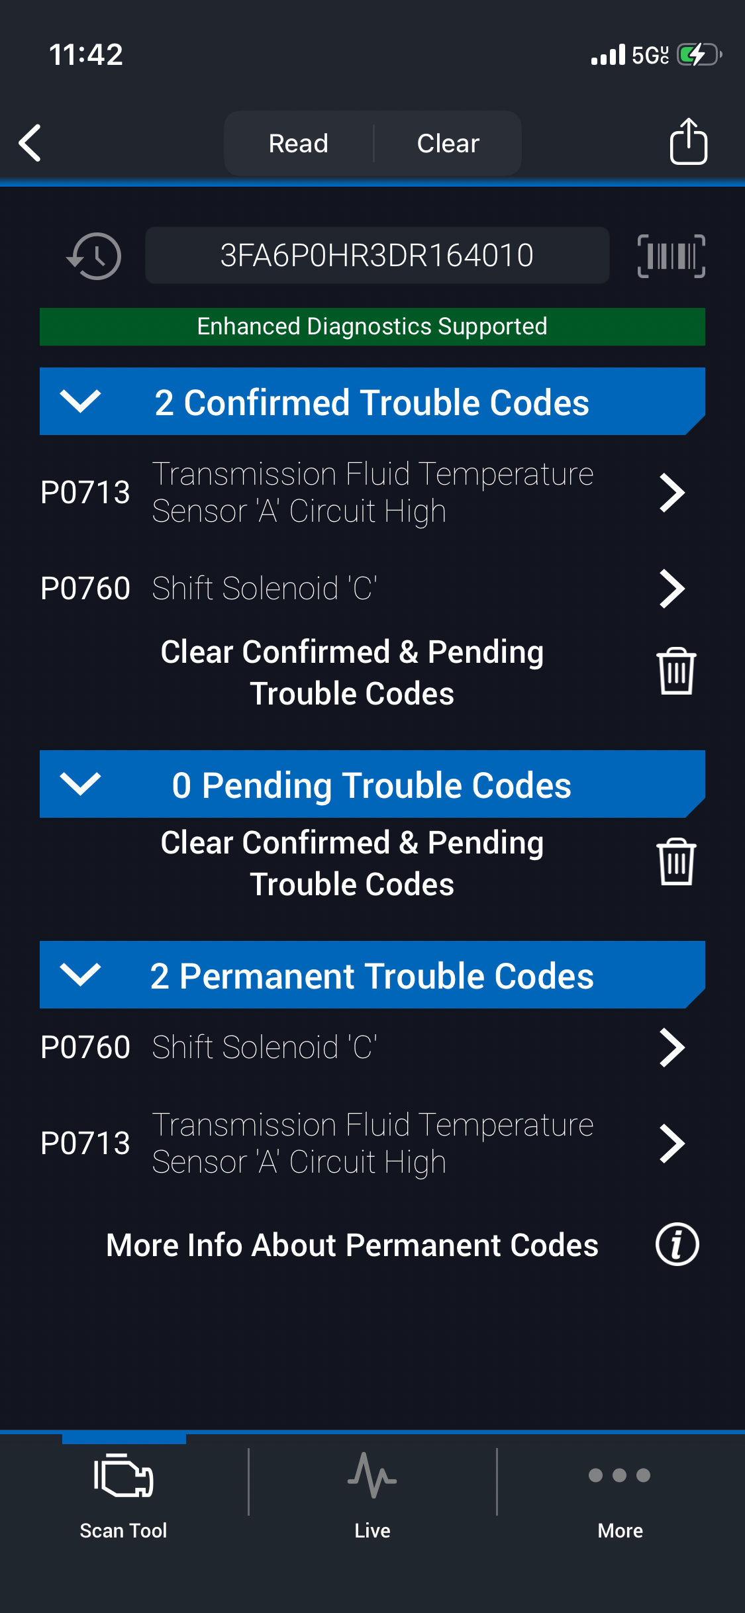Tap the Scan Tool engine icon
This screenshot has height=1613, width=745.
[x=124, y=1476]
